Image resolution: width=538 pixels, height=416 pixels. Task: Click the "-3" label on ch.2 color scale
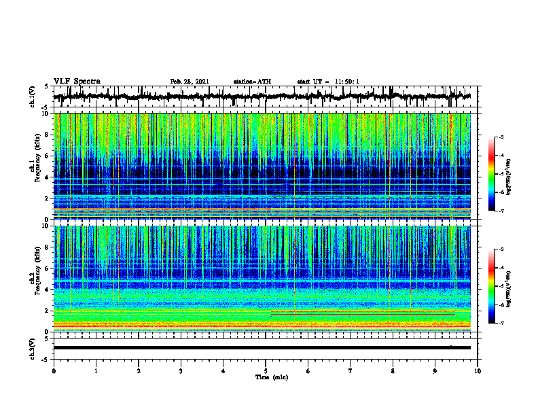(x=501, y=249)
